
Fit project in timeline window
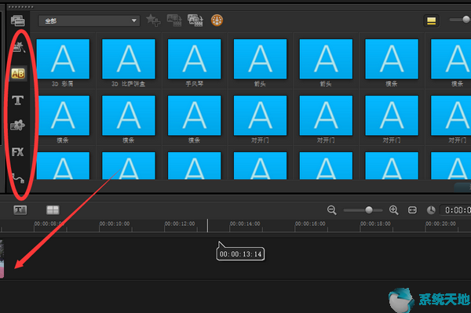[x=412, y=210]
